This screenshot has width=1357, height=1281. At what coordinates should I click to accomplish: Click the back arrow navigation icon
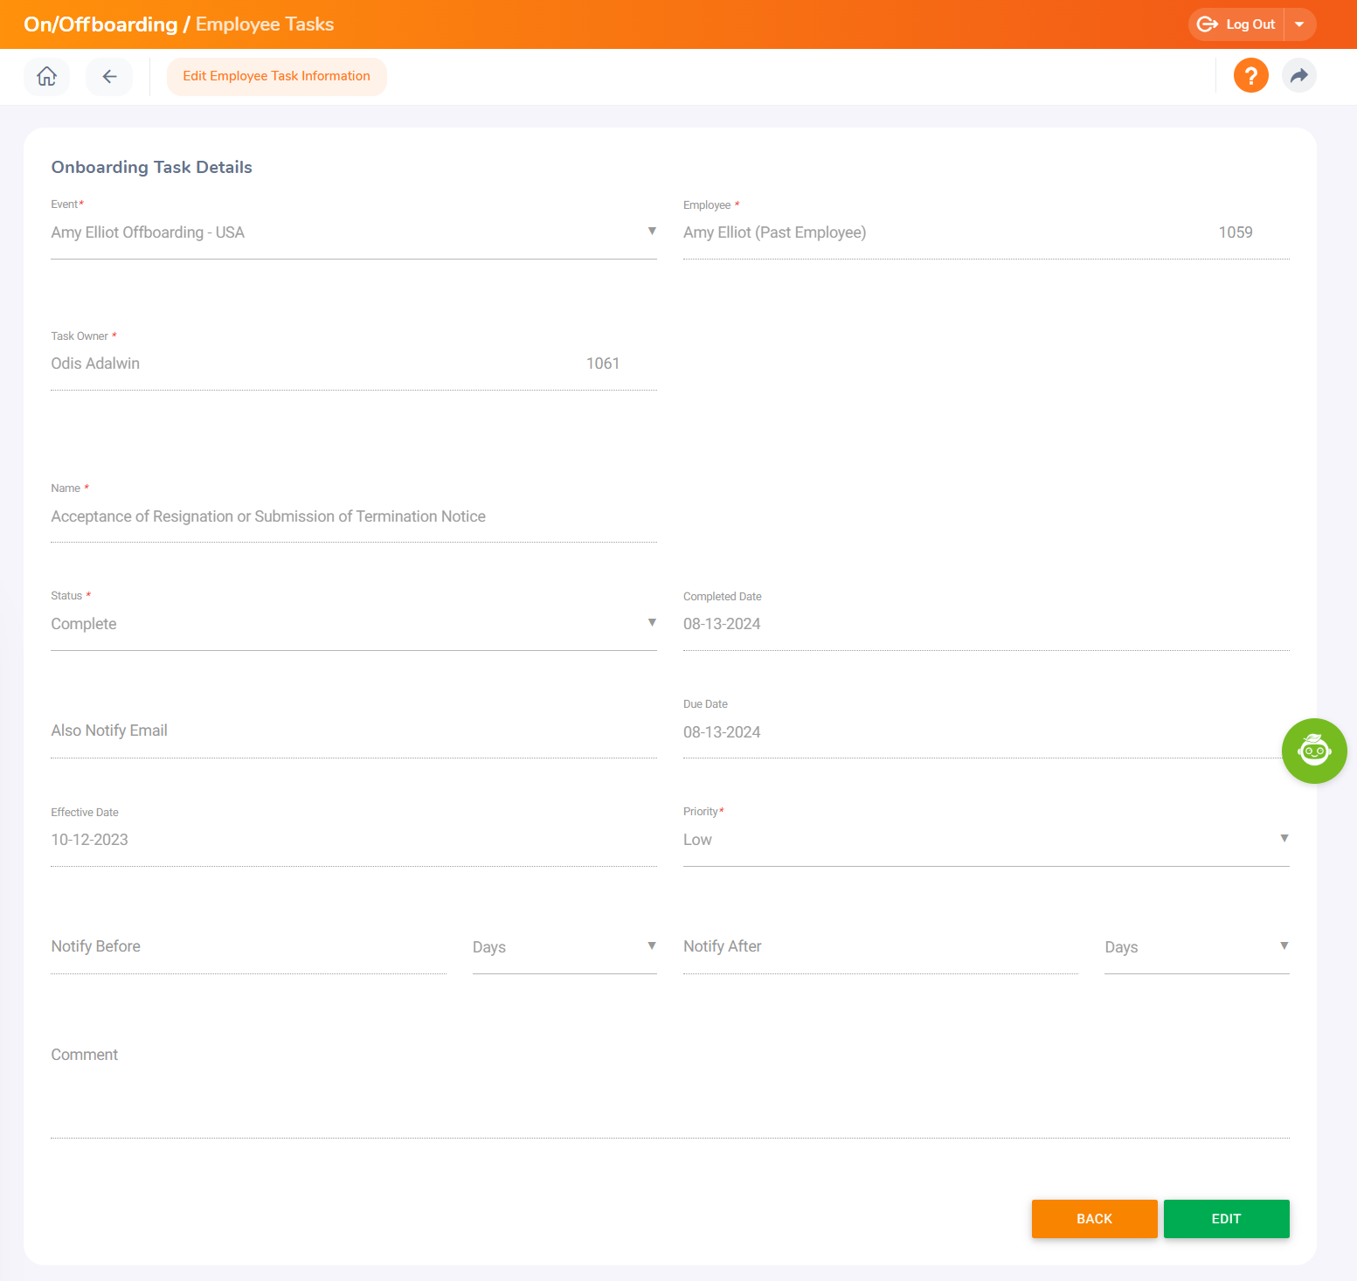point(108,76)
